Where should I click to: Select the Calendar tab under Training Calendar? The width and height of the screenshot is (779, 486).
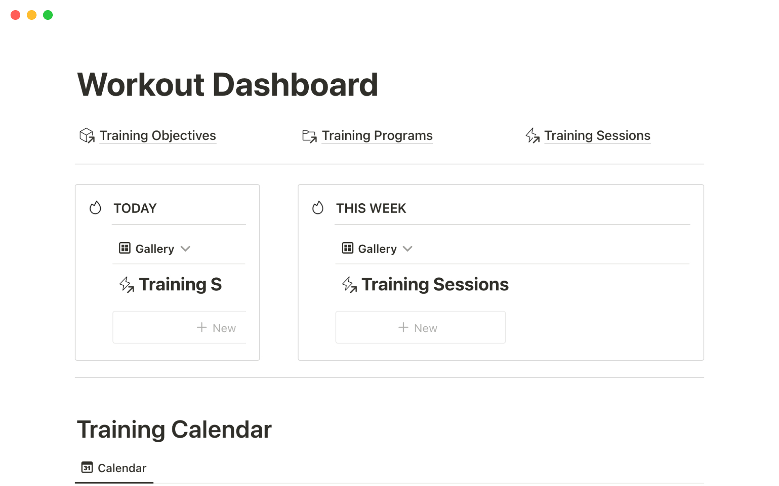pyautogui.click(x=114, y=468)
